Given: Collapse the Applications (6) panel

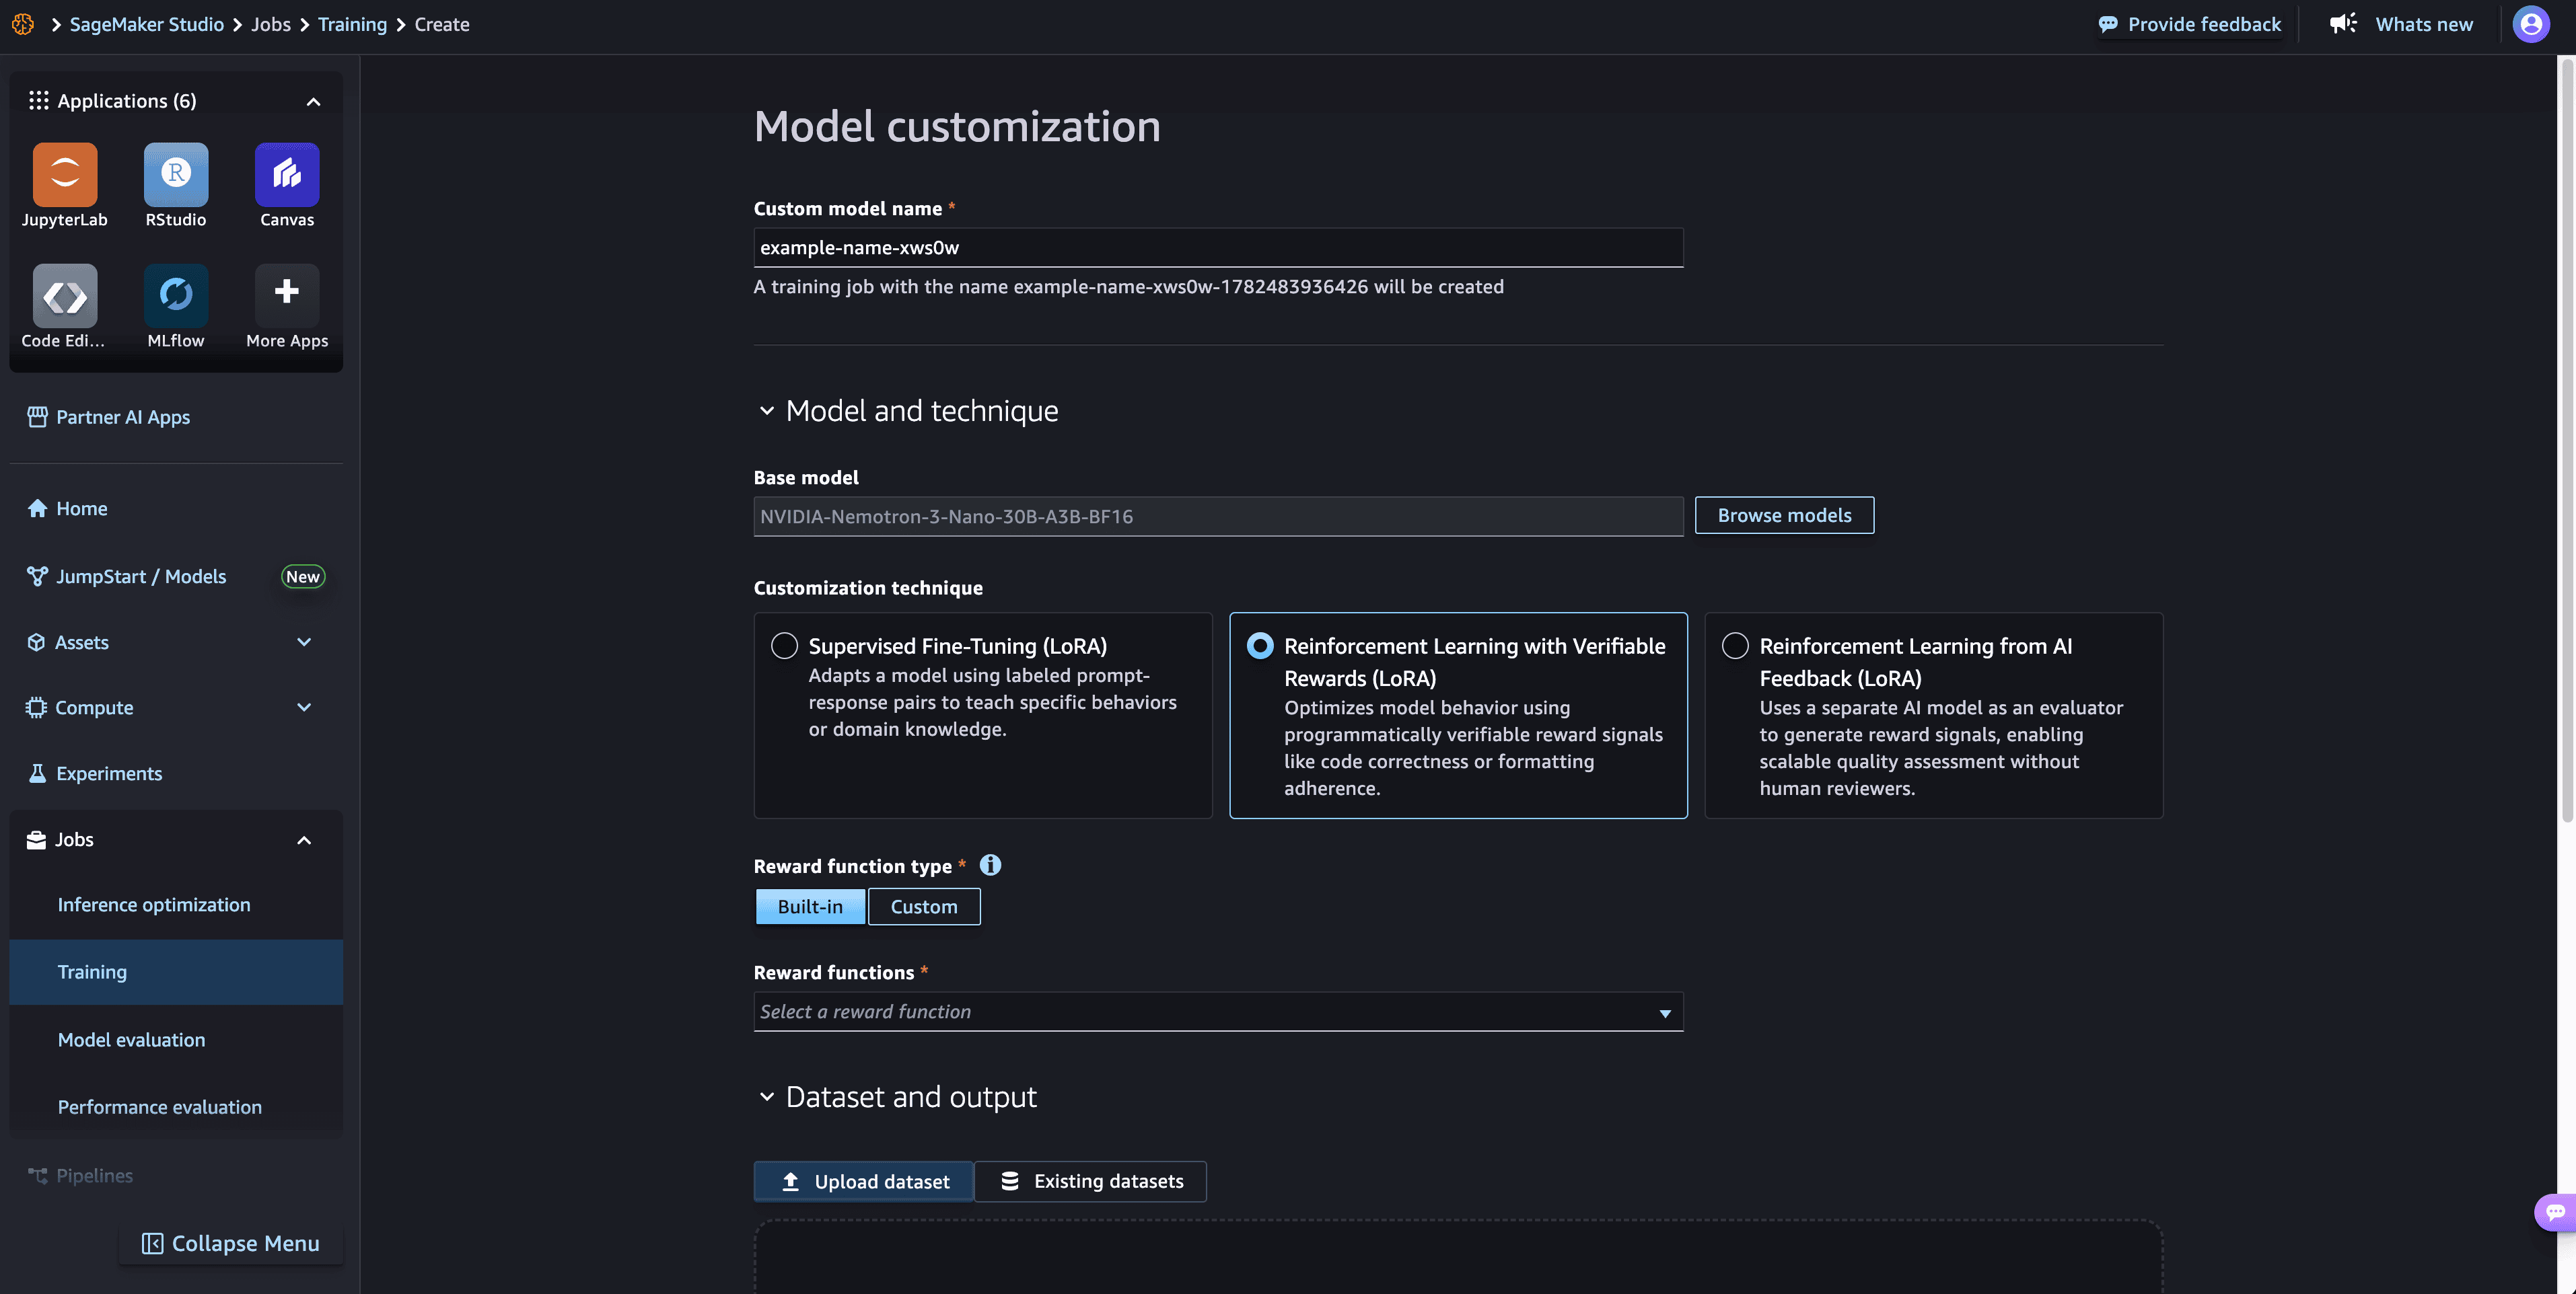Looking at the screenshot, I should click(x=313, y=102).
